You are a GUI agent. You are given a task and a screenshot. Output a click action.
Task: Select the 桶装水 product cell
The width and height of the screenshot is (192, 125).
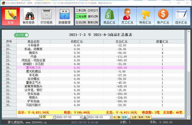point(33,53)
